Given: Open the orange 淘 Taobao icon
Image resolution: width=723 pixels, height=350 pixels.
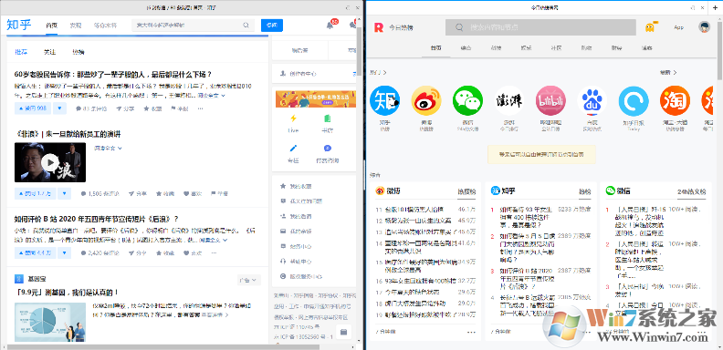Looking at the screenshot, I should coord(675,100).
